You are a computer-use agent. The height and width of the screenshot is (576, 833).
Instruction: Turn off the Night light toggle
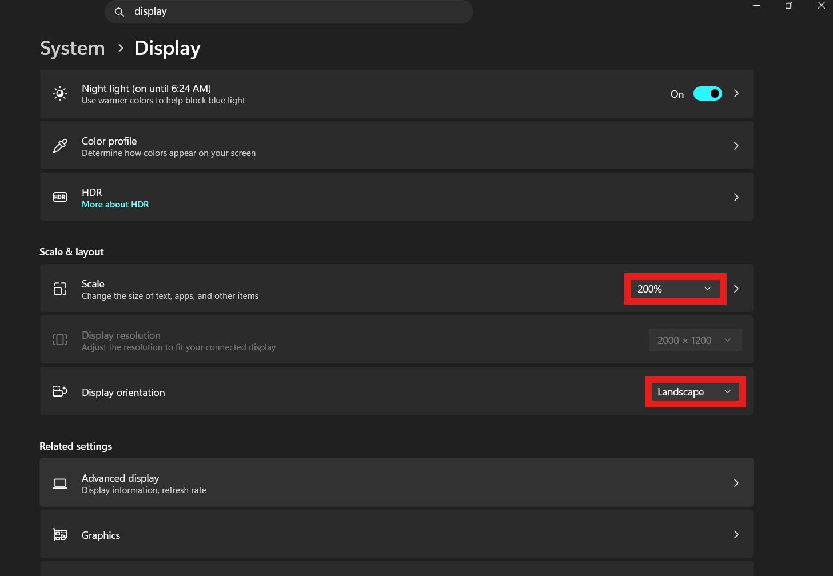pos(708,94)
